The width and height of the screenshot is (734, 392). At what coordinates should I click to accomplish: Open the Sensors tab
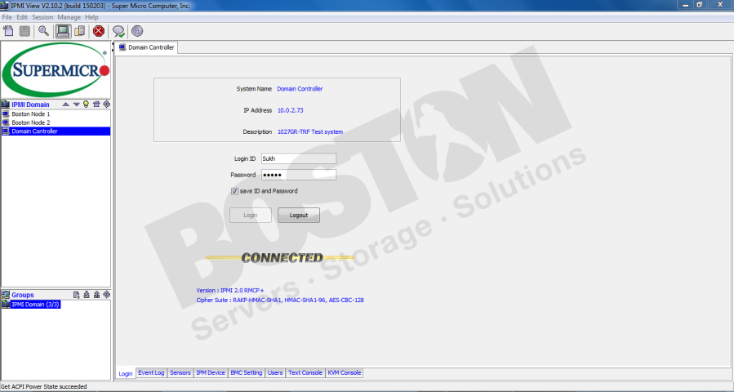(180, 372)
